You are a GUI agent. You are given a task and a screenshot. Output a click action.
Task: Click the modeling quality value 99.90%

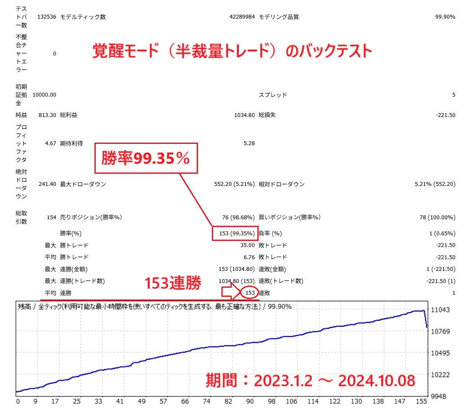pos(445,17)
